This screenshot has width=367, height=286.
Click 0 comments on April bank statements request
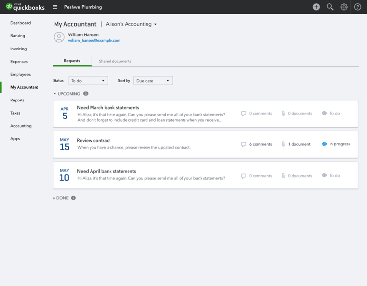click(260, 176)
